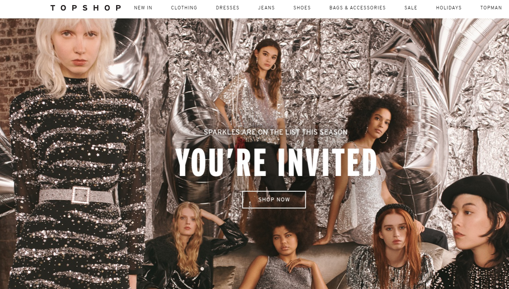509x289 pixels.
Task: Open the Shoes section
Action: 302,8
